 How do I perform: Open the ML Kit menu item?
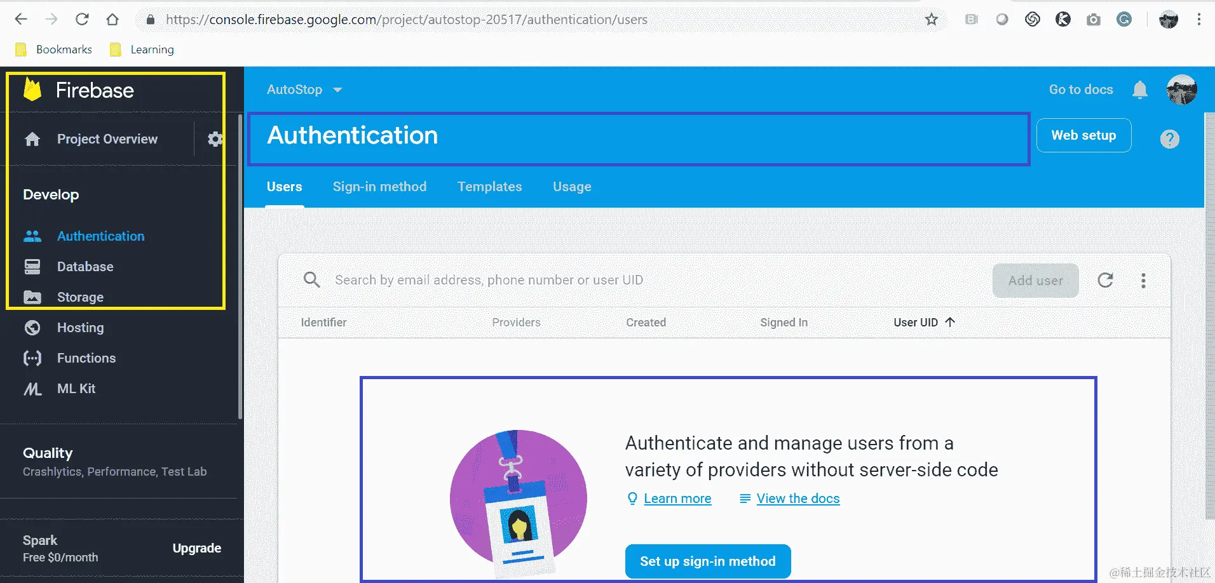click(x=76, y=389)
